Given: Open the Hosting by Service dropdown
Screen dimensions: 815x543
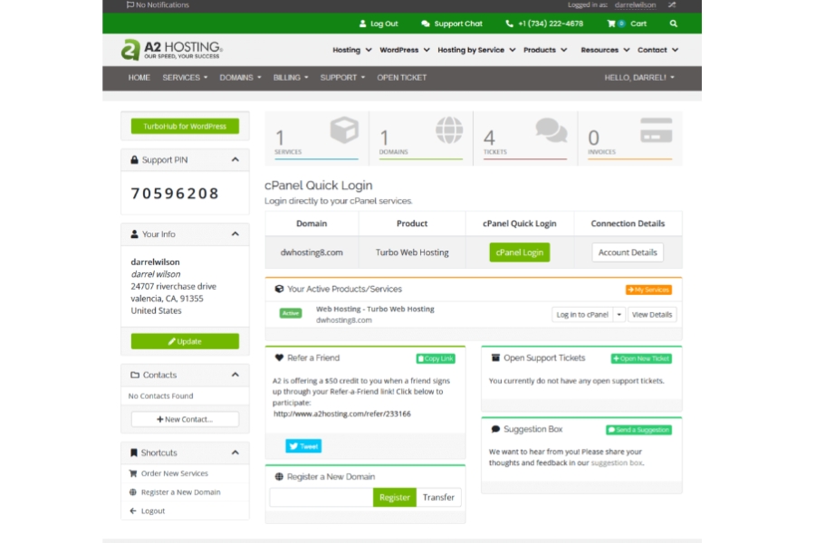Looking at the screenshot, I should (476, 50).
